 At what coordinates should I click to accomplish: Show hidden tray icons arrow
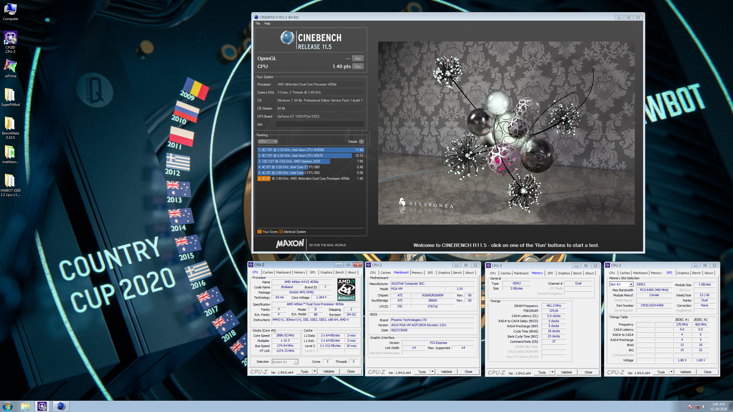pos(683,407)
